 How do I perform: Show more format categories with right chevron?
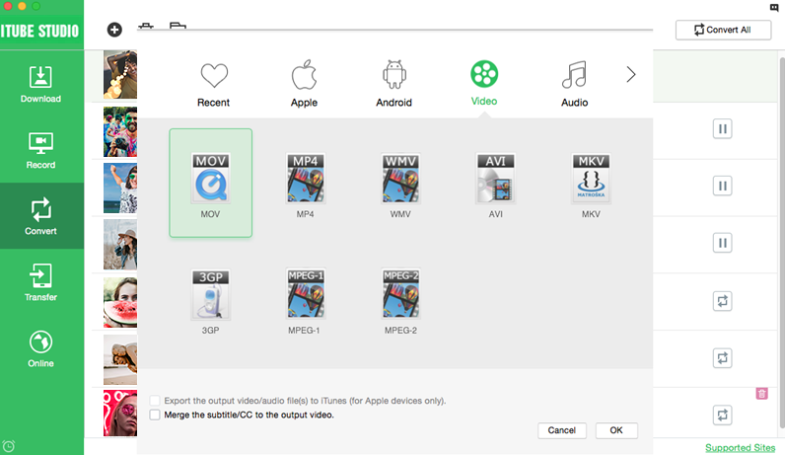(x=631, y=75)
